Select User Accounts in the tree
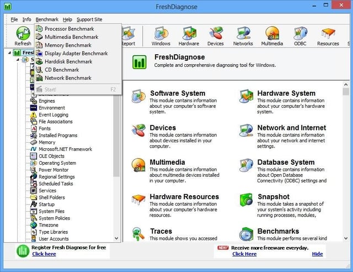The image size is (353, 272). [54, 239]
